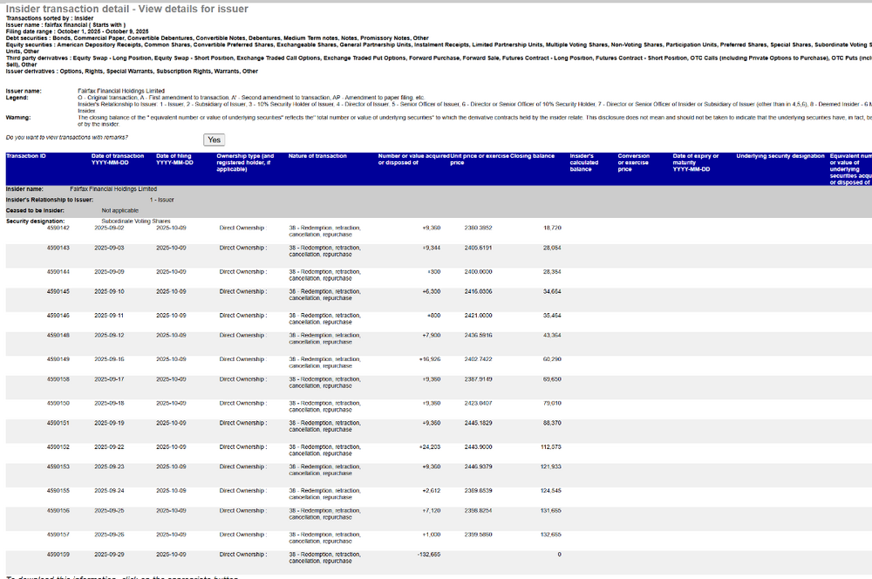Image resolution: width=872 pixels, height=579 pixels.
Task: Click the Closing balance column header
Action: pos(532,156)
